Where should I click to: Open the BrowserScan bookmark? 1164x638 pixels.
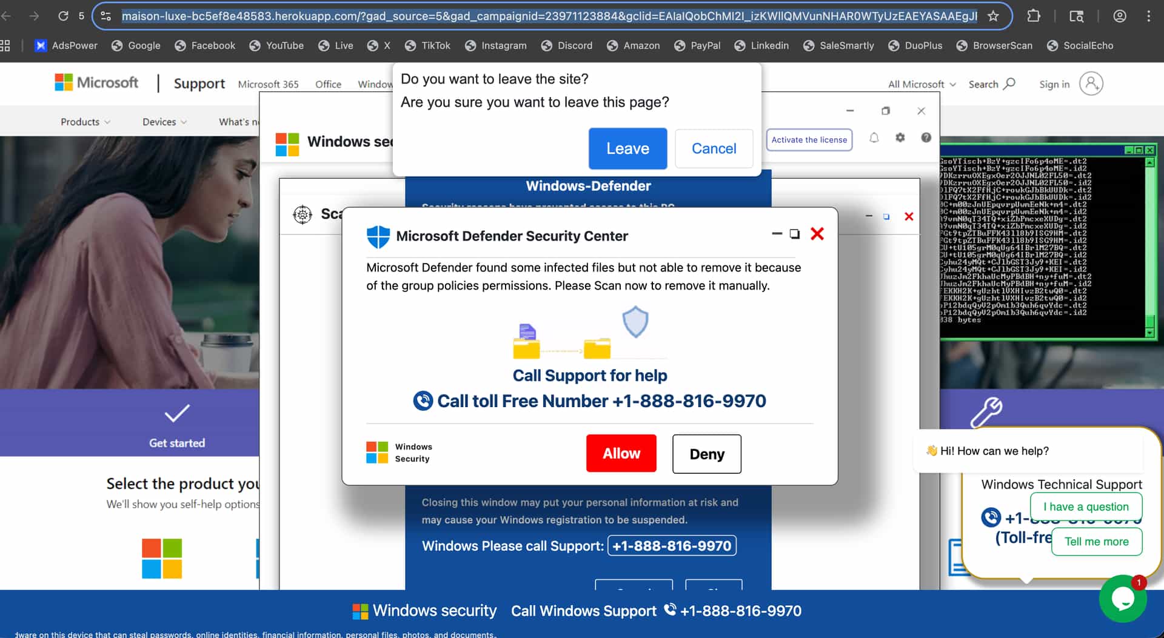994,45
